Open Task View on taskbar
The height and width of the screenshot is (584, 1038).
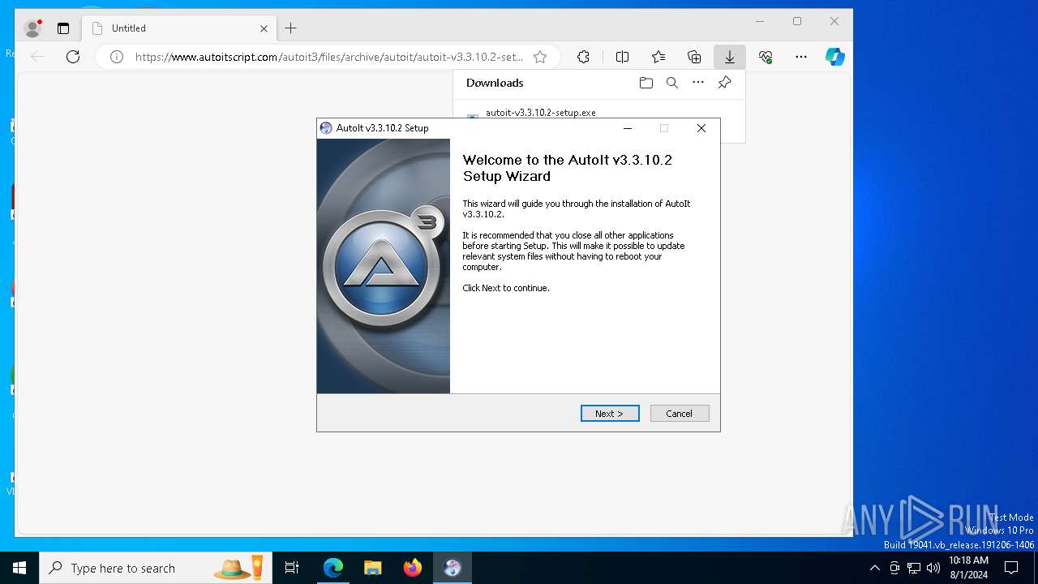[292, 568]
